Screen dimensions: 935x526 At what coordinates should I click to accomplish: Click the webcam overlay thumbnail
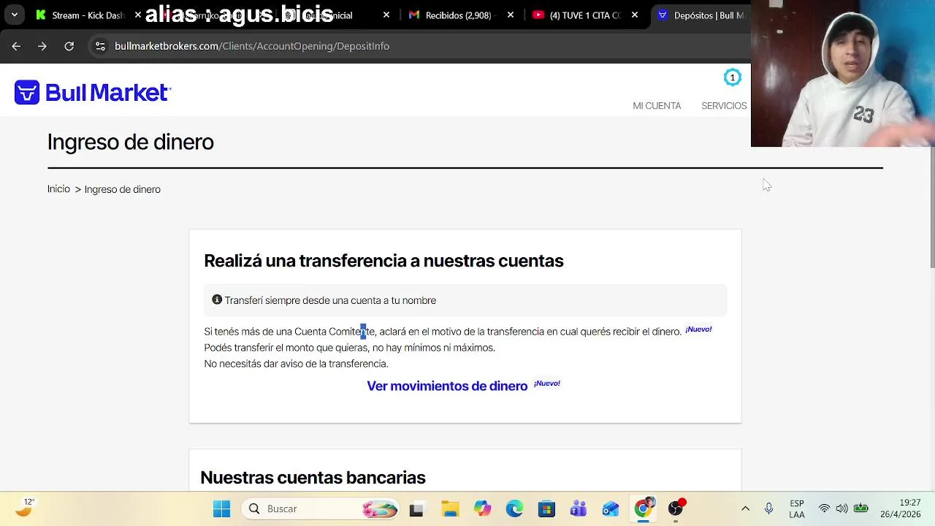coord(843,73)
